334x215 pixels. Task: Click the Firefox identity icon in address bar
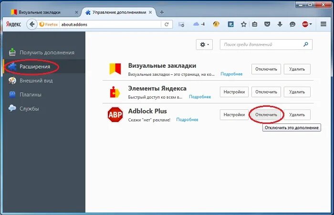(49, 24)
